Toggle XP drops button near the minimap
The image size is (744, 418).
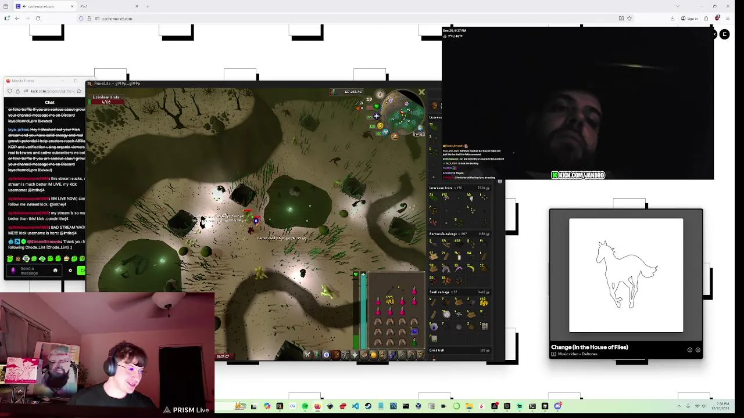369,99
